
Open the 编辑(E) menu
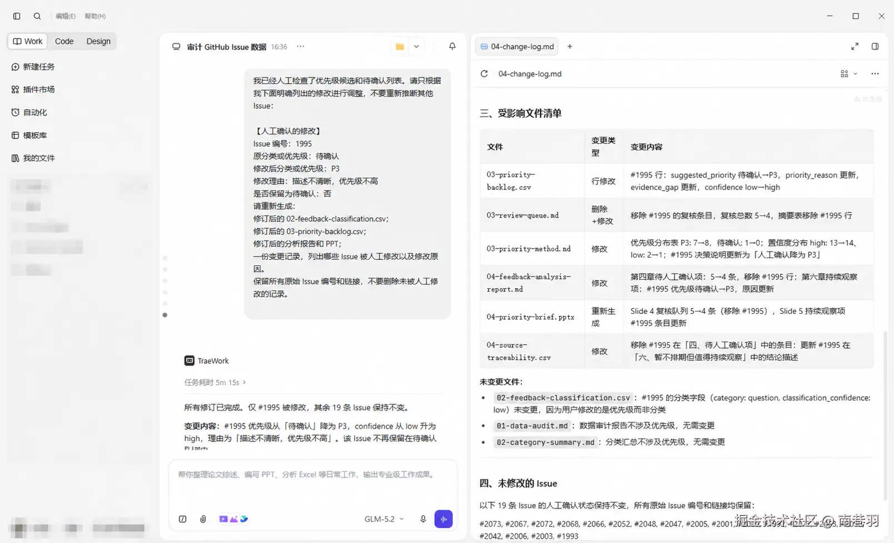point(66,16)
